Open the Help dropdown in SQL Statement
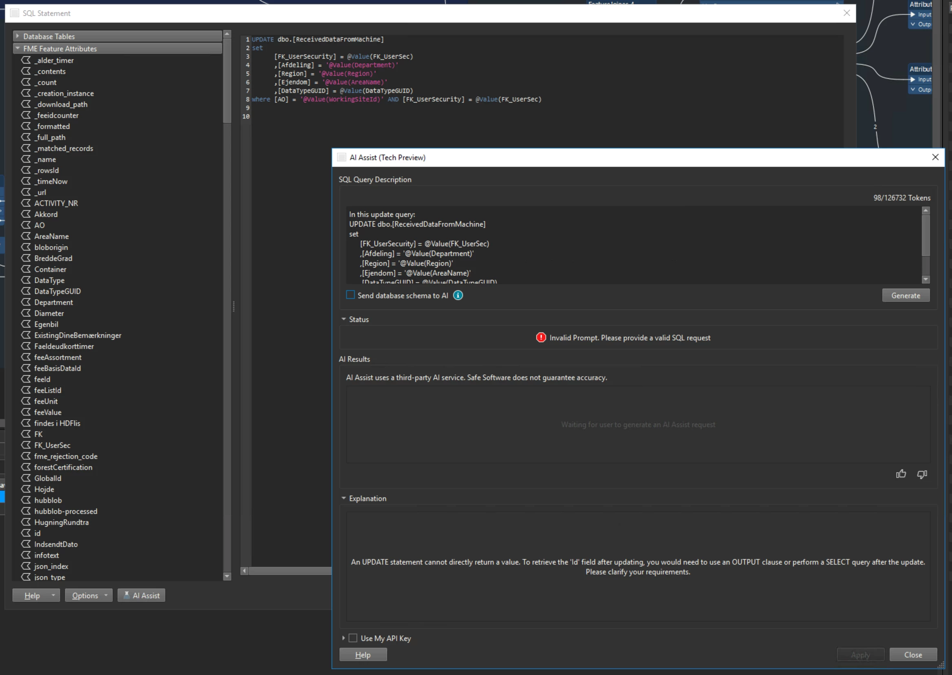 pos(36,595)
